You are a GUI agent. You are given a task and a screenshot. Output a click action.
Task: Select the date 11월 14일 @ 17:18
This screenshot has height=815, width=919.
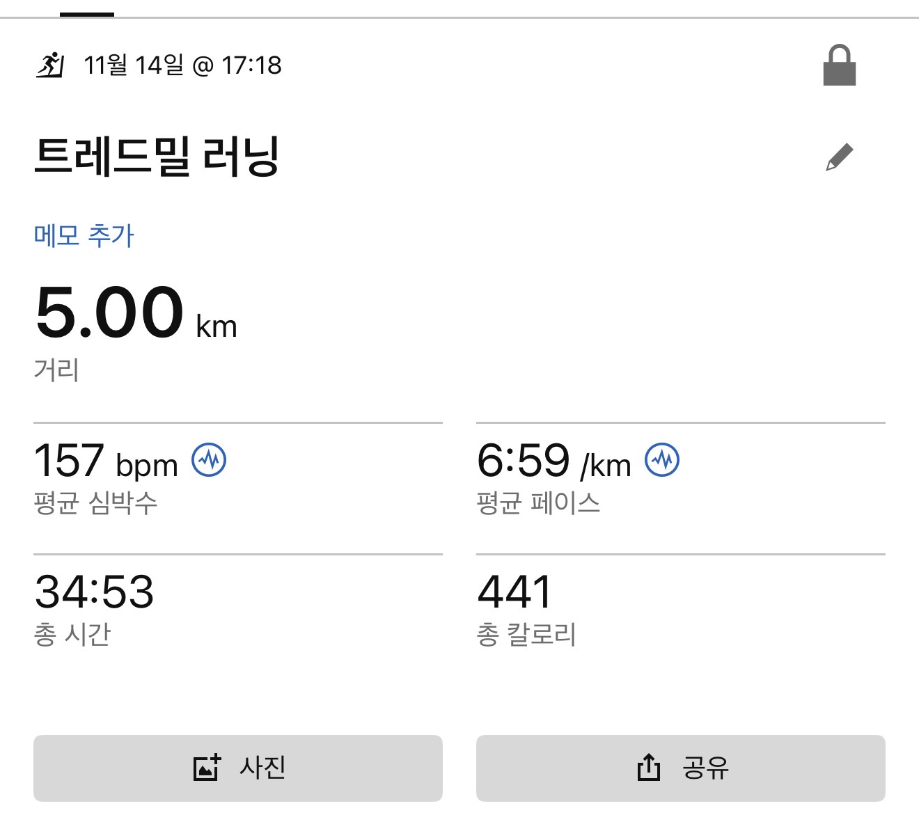[182, 65]
